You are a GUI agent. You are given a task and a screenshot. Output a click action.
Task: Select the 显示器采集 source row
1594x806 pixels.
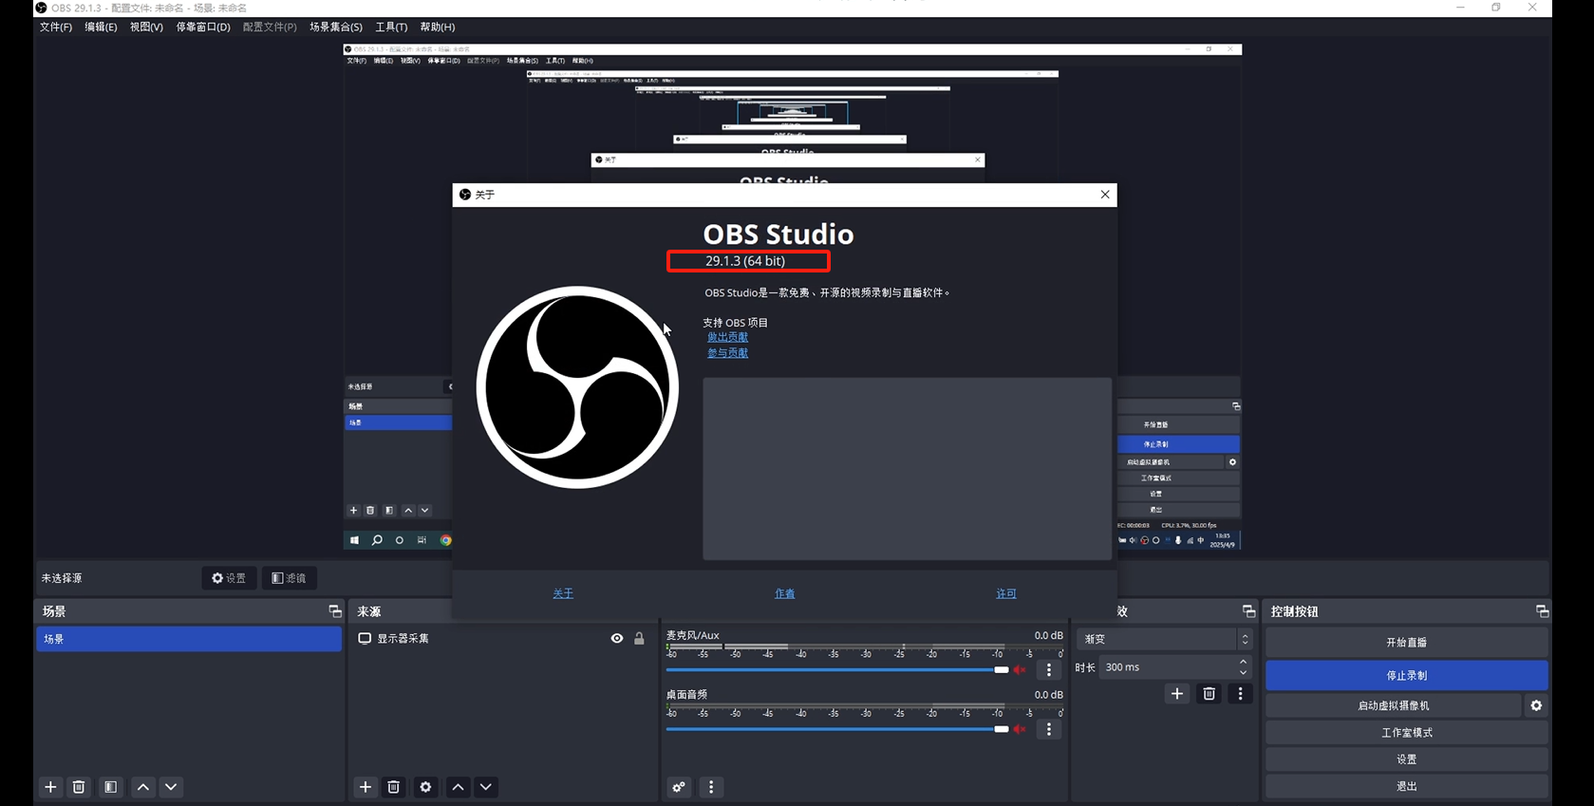point(502,639)
